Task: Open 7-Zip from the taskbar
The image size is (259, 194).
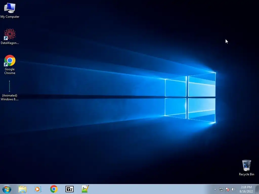Action: [70, 189]
